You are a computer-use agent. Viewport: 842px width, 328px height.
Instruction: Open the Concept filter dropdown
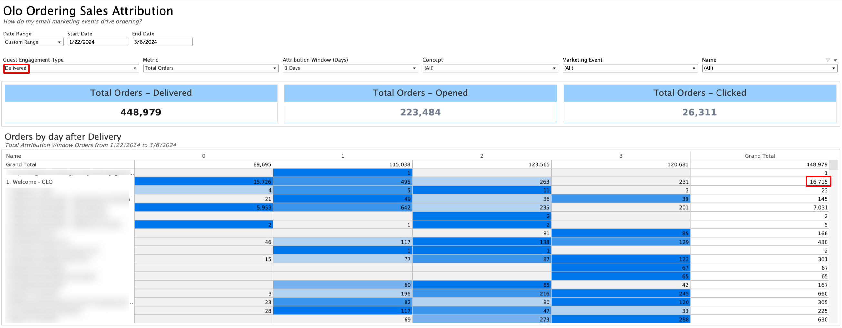pyautogui.click(x=490, y=68)
